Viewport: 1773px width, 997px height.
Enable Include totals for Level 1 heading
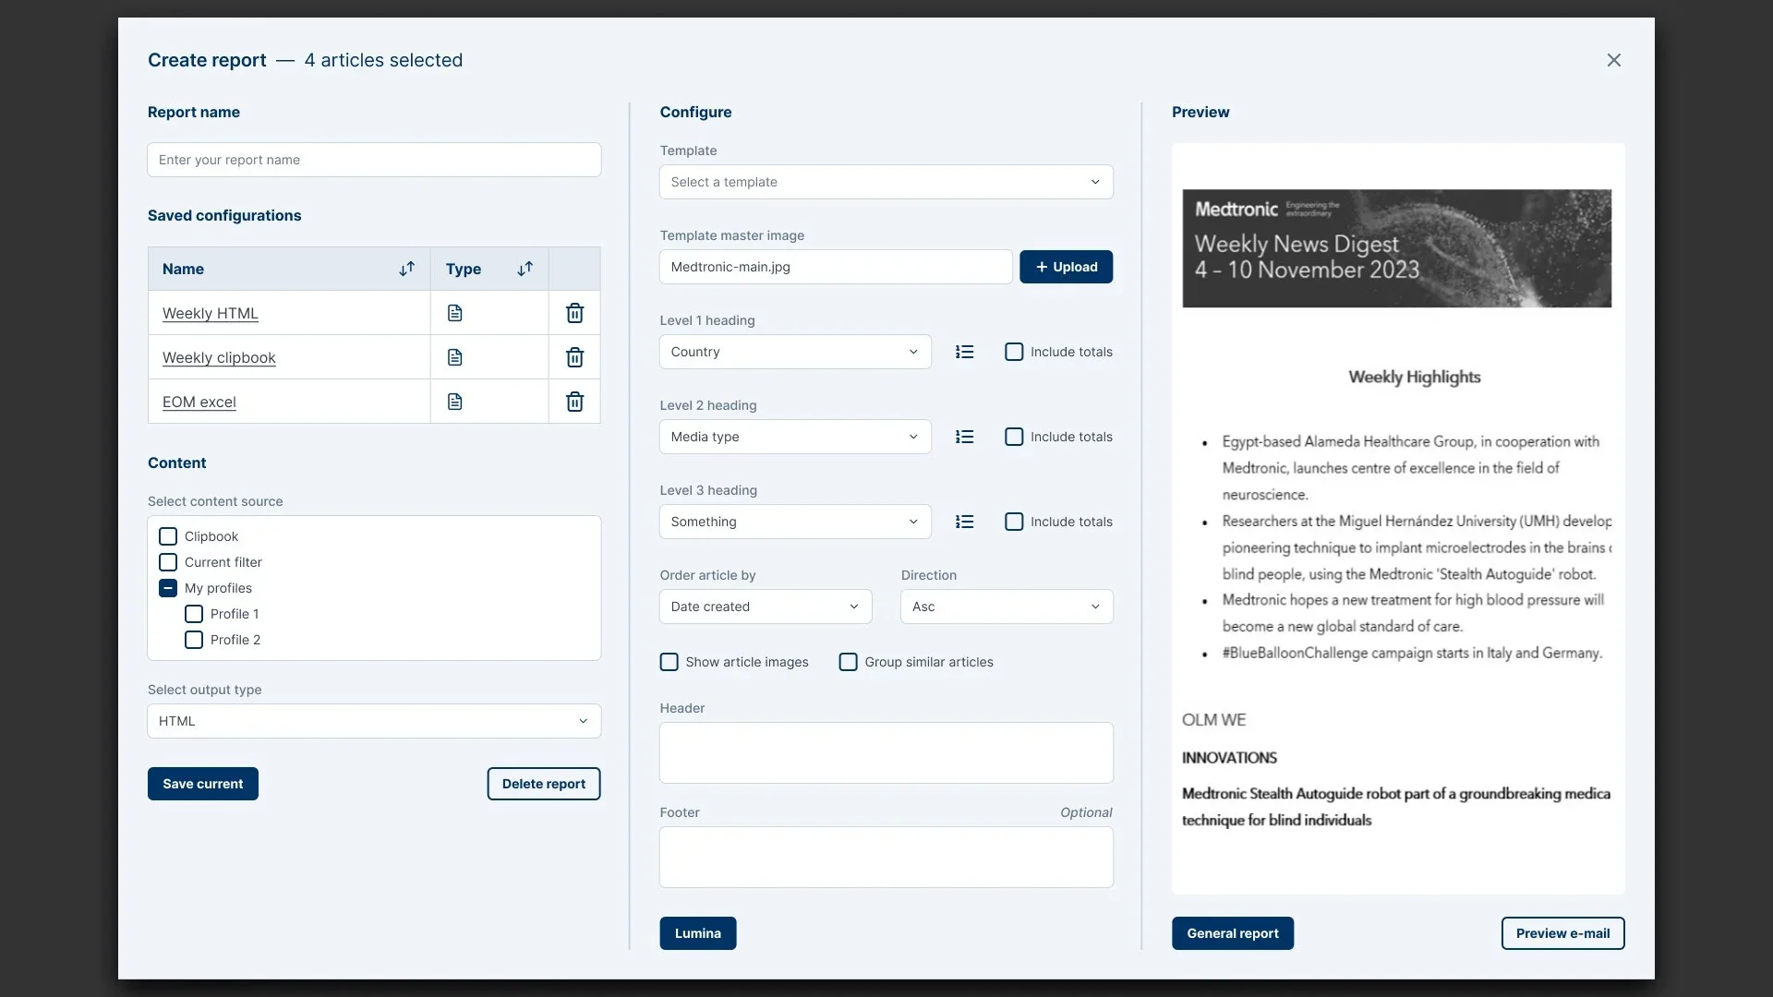coord(1014,352)
